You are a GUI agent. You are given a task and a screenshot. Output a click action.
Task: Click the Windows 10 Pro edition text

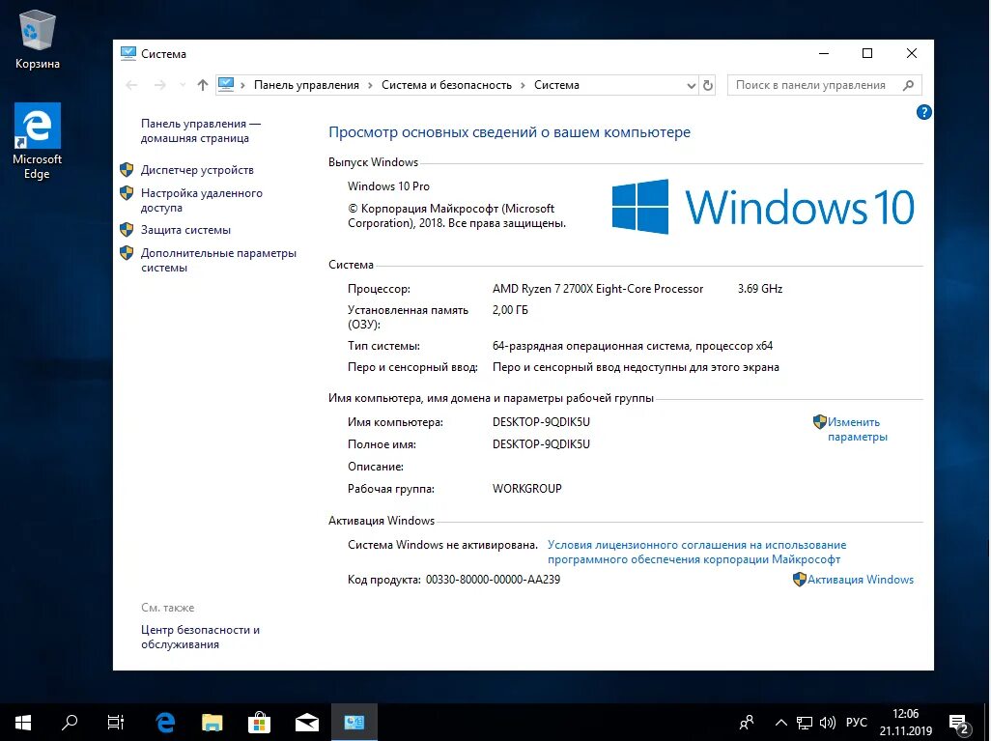click(x=388, y=185)
